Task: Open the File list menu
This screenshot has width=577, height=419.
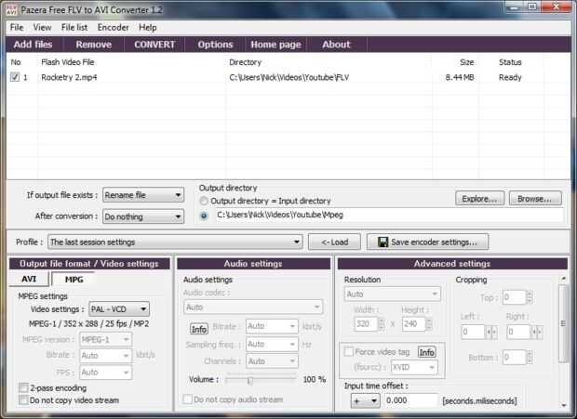Action: tap(74, 28)
